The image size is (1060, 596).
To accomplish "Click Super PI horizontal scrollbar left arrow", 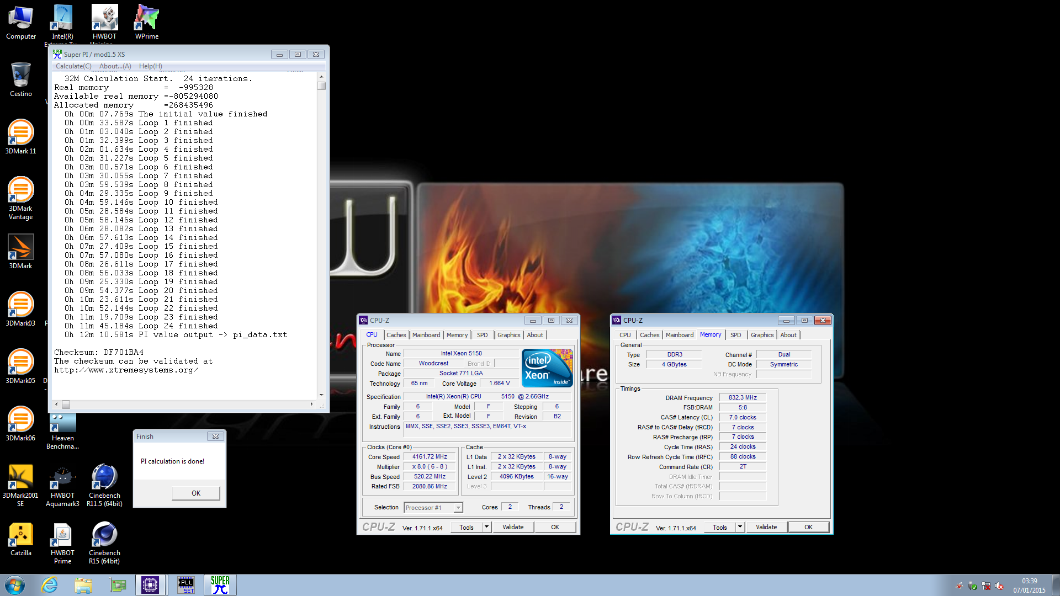I will (x=56, y=405).
